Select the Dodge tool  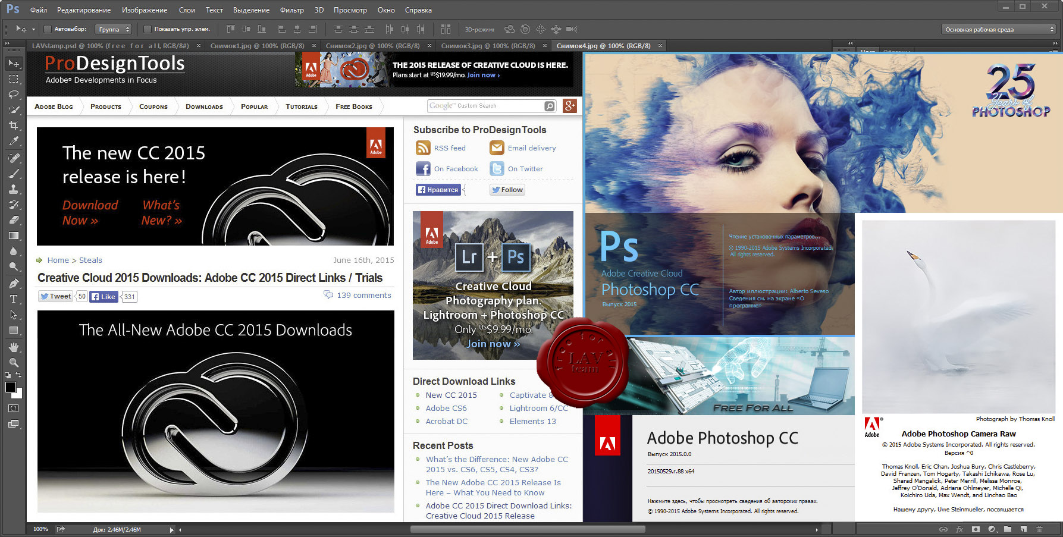14,266
